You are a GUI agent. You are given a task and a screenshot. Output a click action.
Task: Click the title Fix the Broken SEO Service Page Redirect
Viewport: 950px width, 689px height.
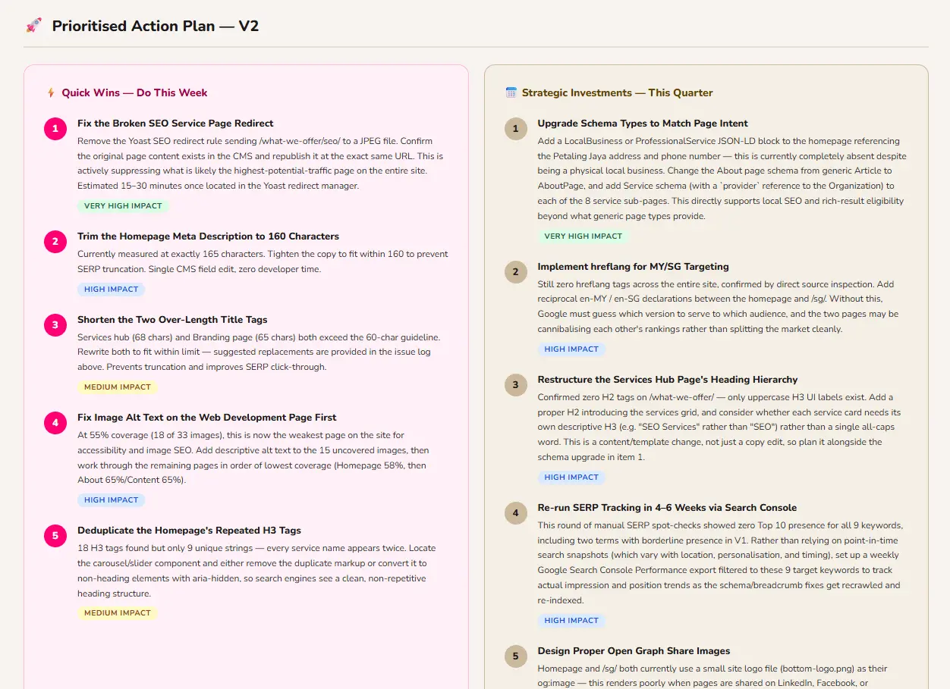point(175,123)
